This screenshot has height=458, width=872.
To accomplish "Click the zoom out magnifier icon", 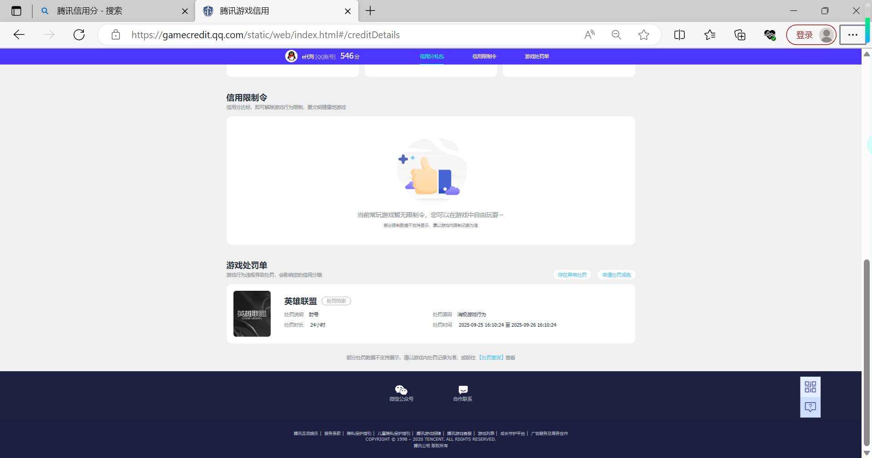I will coord(616,35).
